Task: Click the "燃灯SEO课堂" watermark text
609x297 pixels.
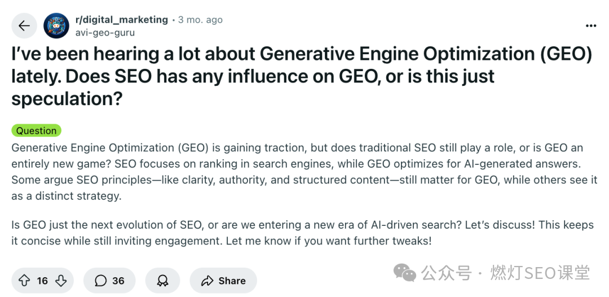Action: point(540,274)
